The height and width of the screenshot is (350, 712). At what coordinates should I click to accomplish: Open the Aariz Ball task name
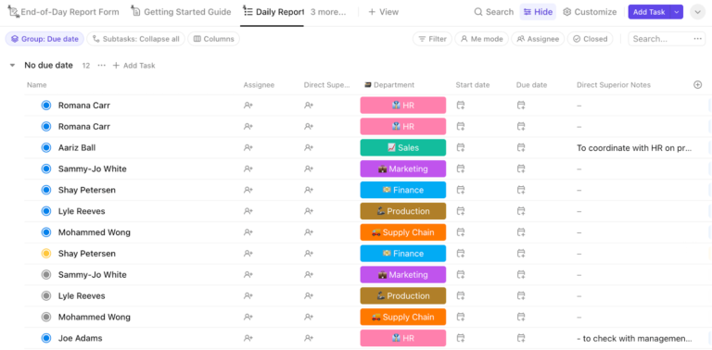tap(77, 147)
